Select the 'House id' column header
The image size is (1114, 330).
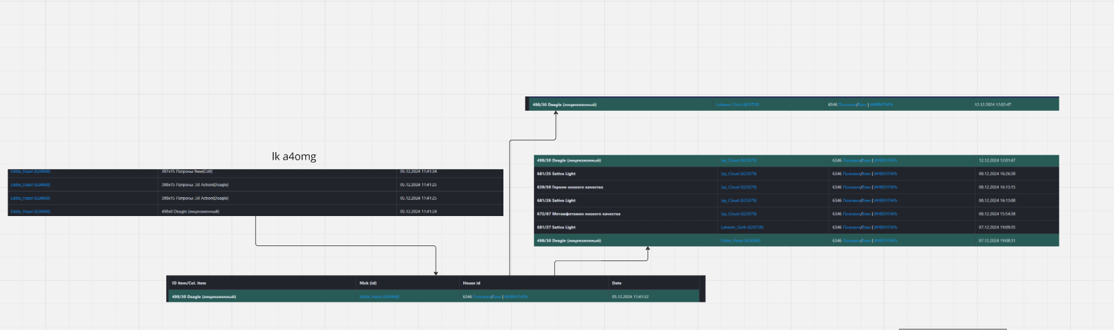click(471, 283)
